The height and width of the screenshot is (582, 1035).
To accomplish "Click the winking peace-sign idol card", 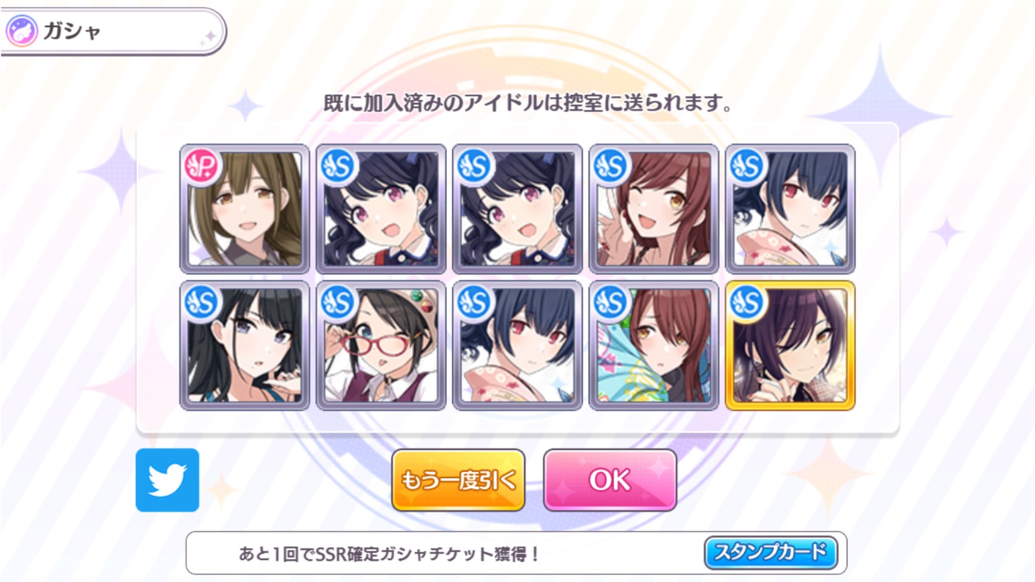I will [653, 209].
